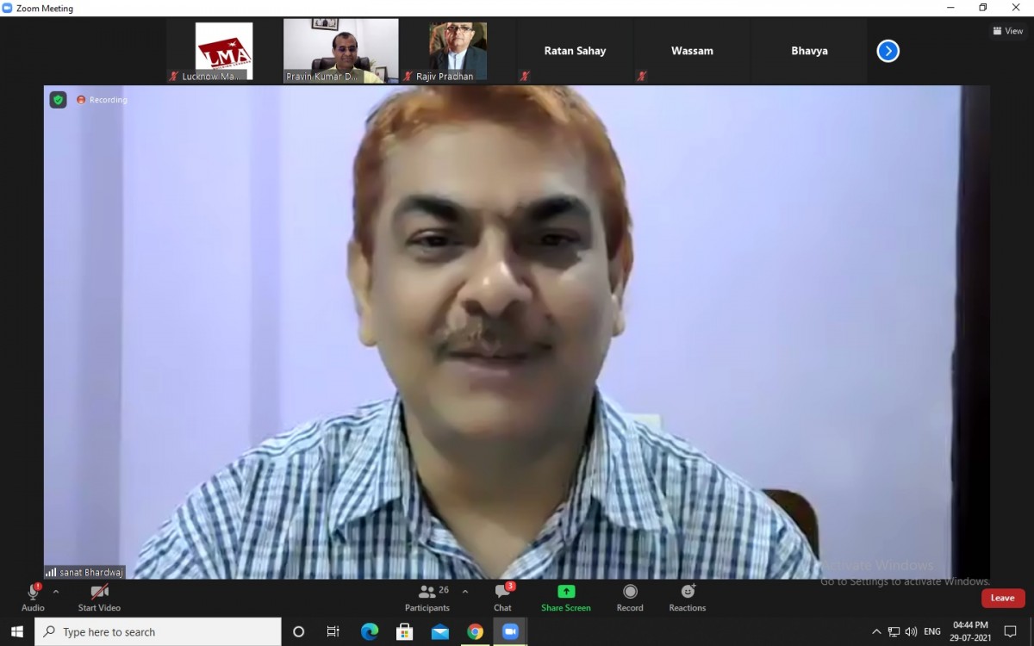Image resolution: width=1034 pixels, height=646 pixels.
Task: Click the Zoom icon on the taskbar
Action: click(511, 631)
